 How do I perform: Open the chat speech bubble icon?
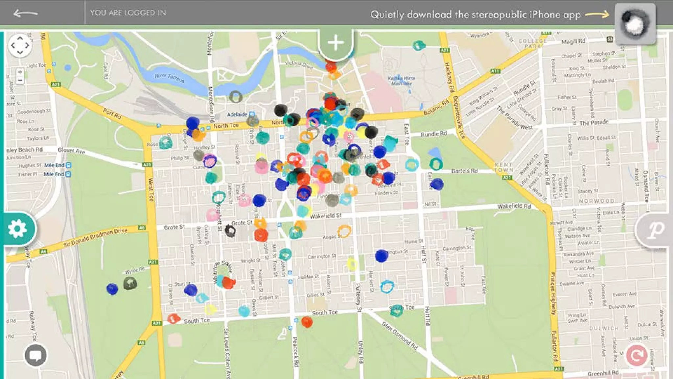35,355
